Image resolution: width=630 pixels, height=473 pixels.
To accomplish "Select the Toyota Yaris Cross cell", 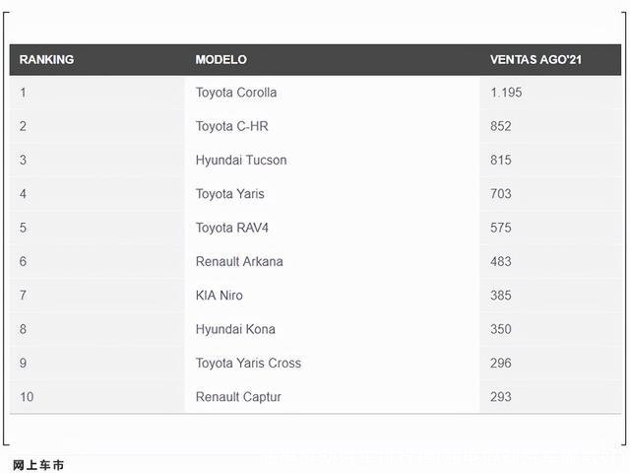I will pos(248,363).
